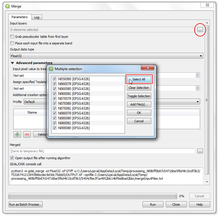Toggle the N07E081 layer checkbox

pos(55,108)
